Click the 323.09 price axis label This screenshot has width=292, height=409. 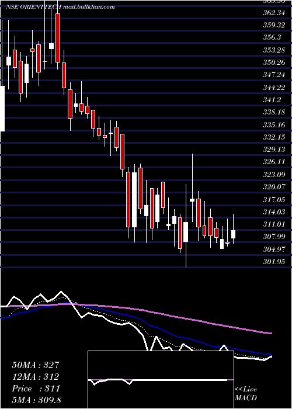(274, 174)
